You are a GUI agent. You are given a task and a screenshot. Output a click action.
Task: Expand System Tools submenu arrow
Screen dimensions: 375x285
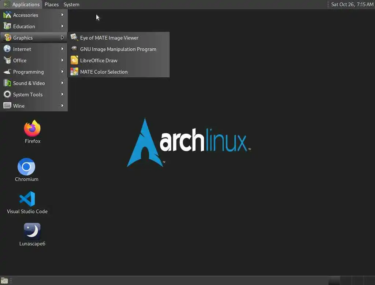62,94
